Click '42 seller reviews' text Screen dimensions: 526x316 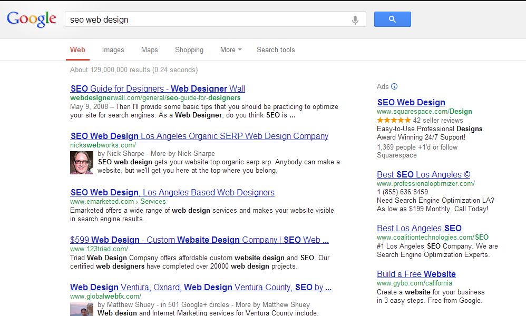438,120
